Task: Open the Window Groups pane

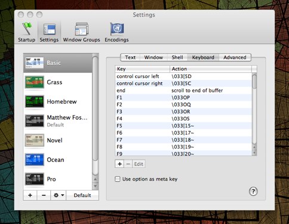Action: tap(81, 32)
